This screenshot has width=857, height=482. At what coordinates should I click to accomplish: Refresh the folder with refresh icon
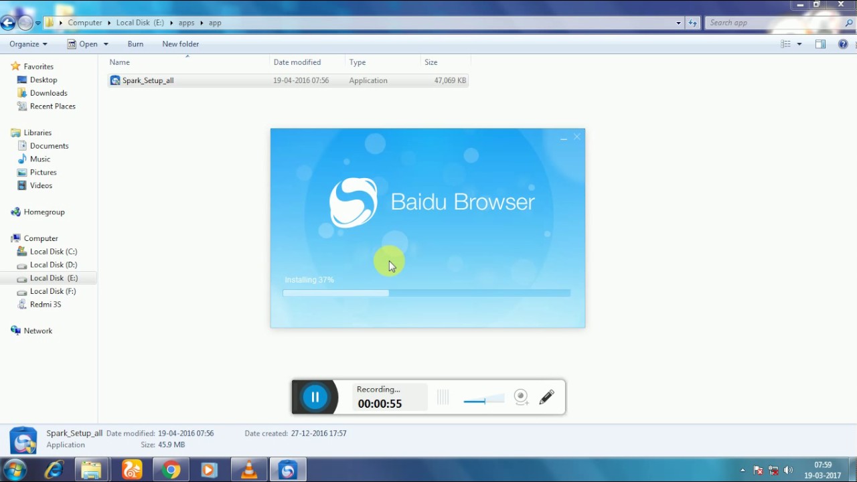[x=693, y=23]
